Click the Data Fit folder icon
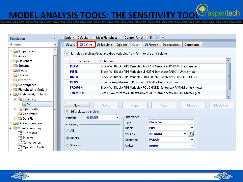Screen dimensions: 243x182 click(x=20, y=118)
